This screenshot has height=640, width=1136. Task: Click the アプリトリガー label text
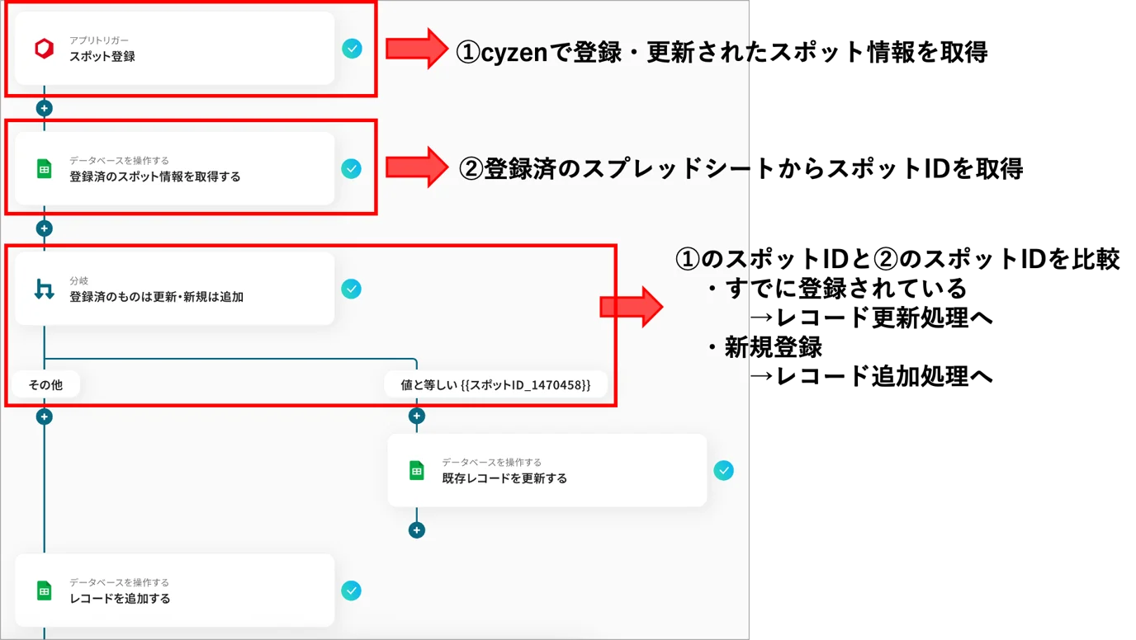coord(99,40)
